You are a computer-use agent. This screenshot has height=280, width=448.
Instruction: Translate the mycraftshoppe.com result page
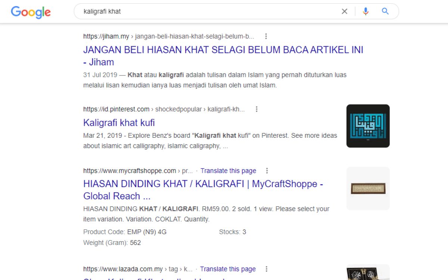coord(228,171)
